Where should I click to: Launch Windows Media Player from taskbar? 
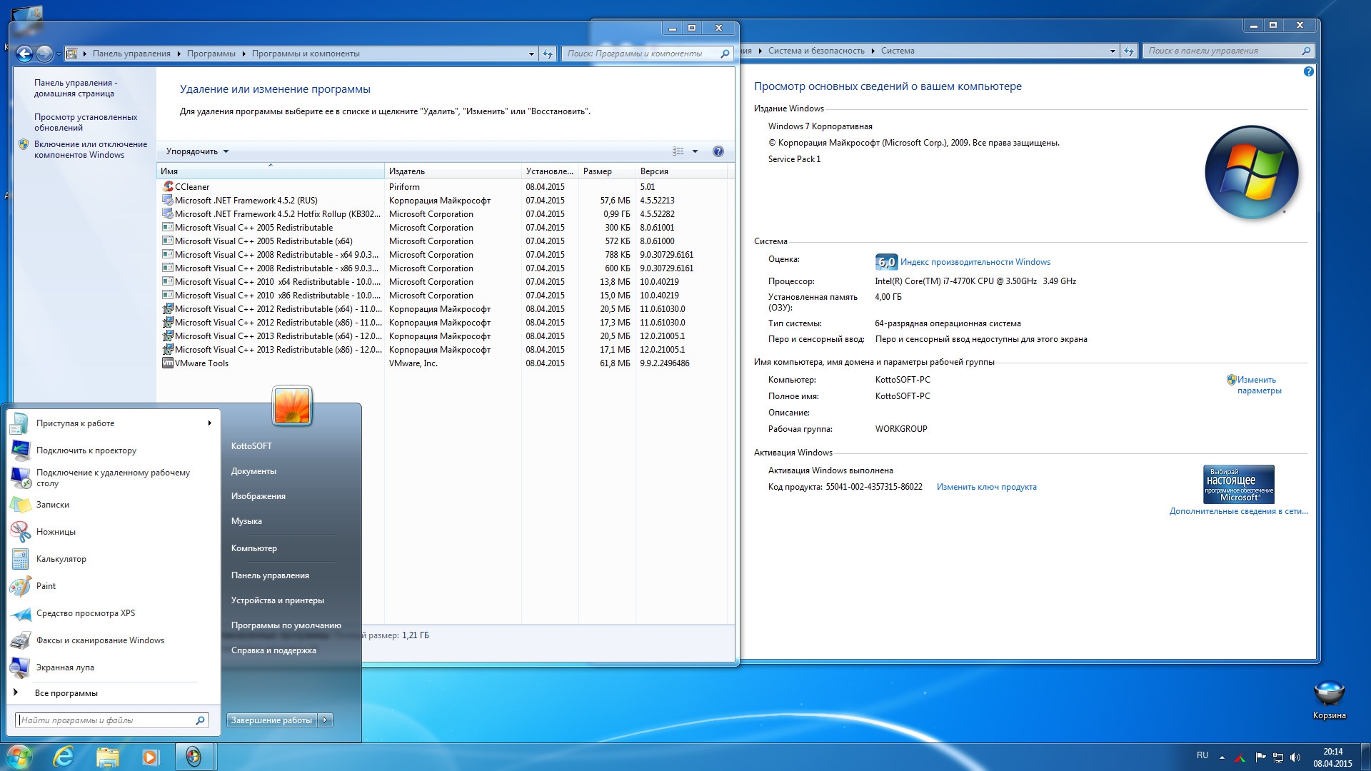click(x=150, y=757)
